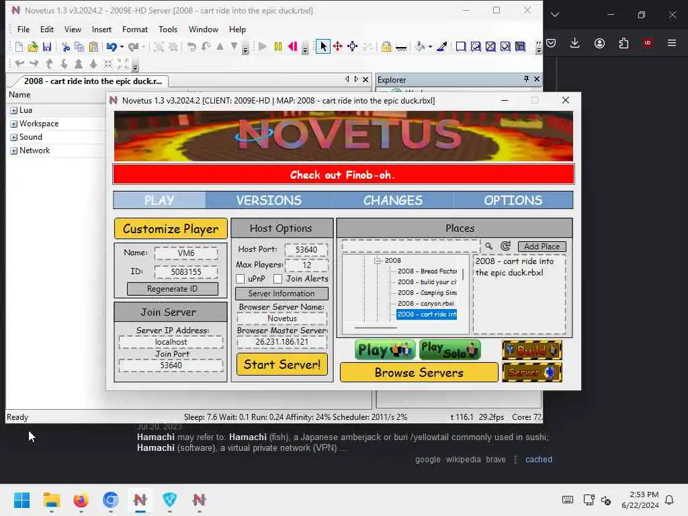Image resolution: width=688 pixels, height=516 pixels.
Task: Open dropdown arrow next to Undo
Action: 122,47
